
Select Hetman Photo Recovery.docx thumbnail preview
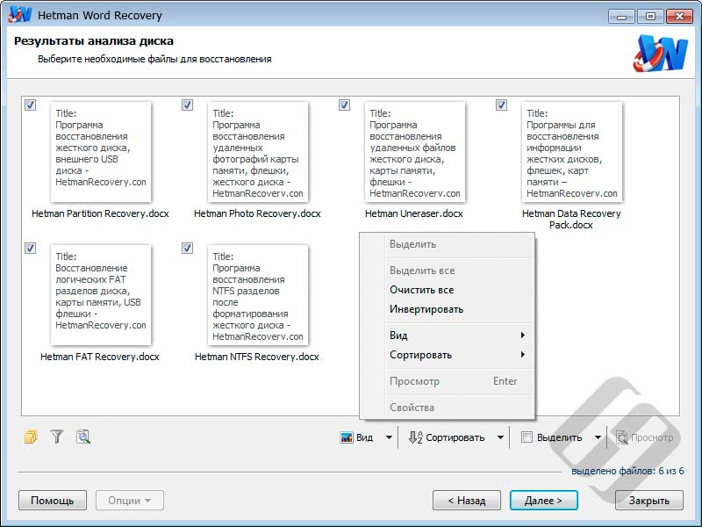[x=258, y=151]
